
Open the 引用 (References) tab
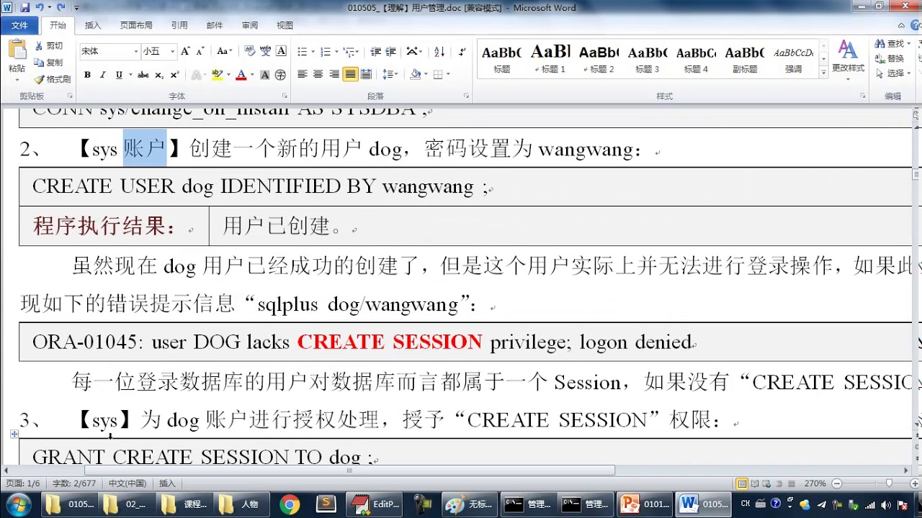coord(179,25)
